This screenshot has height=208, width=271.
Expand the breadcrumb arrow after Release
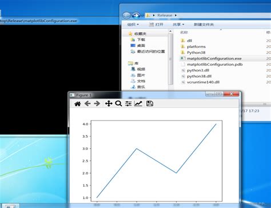pyautogui.click(x=176, y=15)
